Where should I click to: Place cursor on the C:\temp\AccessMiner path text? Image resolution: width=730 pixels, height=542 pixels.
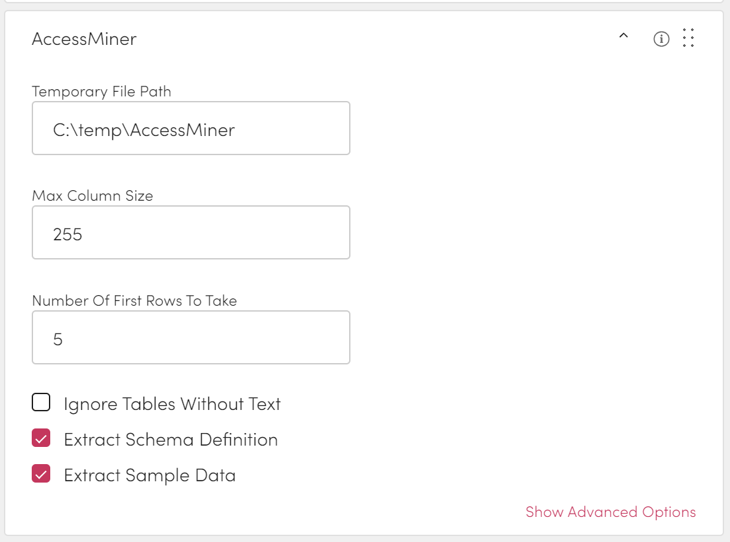coord(143,129)
